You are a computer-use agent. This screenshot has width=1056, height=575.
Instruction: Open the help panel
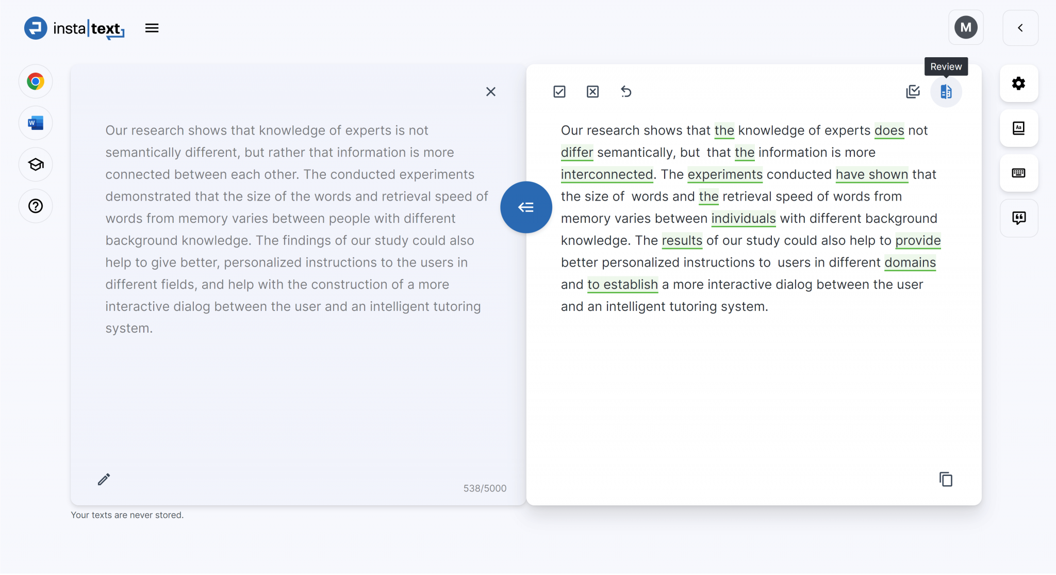click(36, 206)
